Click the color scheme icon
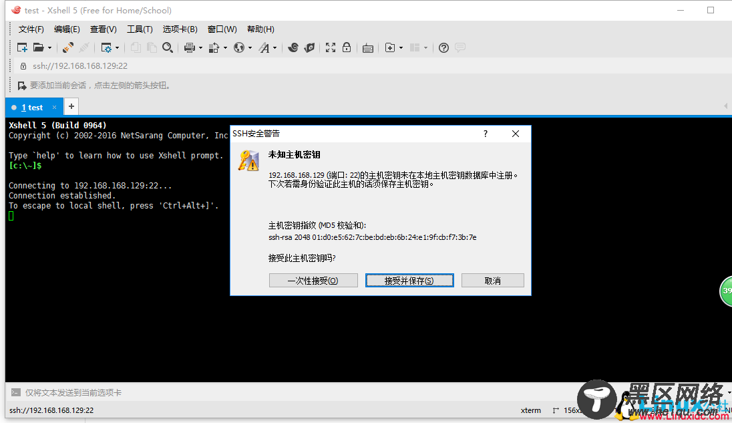The height and width of the screenshot is (423, 732). pyautogui.click(x=214, y=47)
